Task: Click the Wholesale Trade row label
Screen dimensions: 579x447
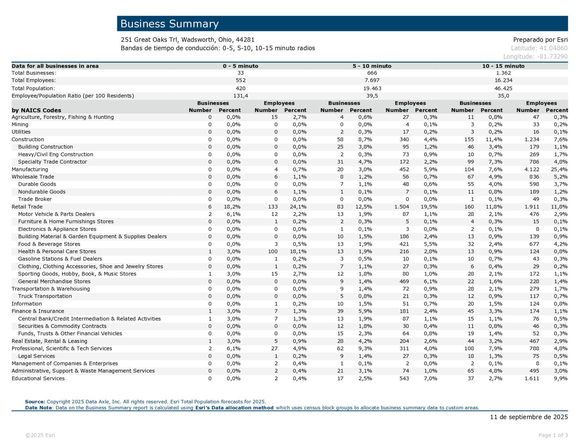Action: [x=33, y=177]
